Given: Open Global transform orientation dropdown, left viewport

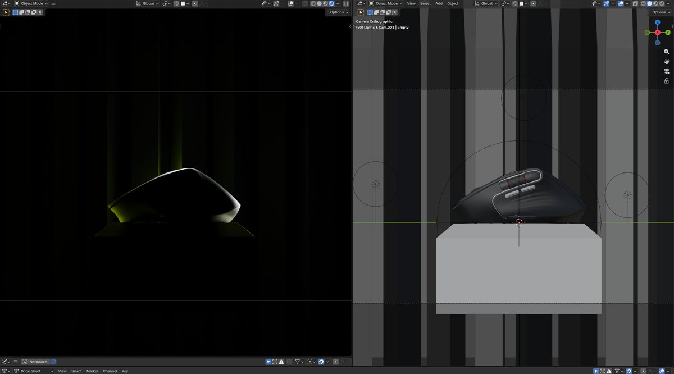Looking at the screenshot, I should (x=147, y=3).
